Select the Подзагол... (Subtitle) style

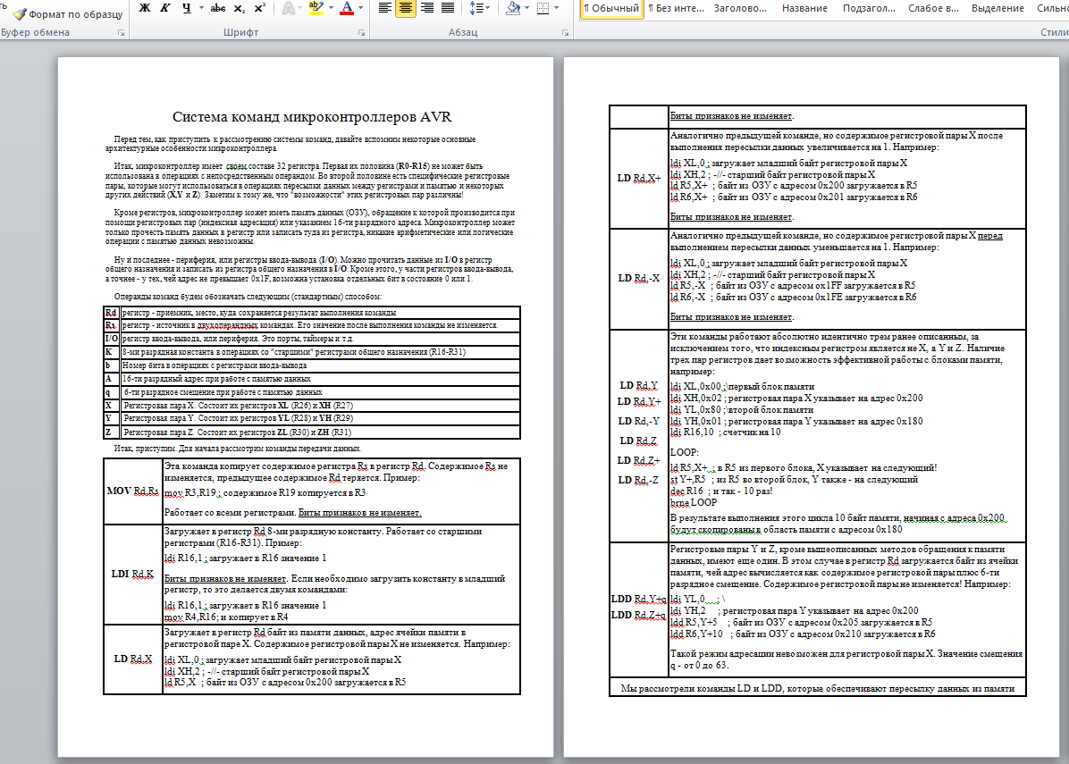pos(870,8)
